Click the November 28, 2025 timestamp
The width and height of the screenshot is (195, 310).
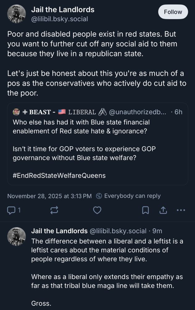pos(49,196)
